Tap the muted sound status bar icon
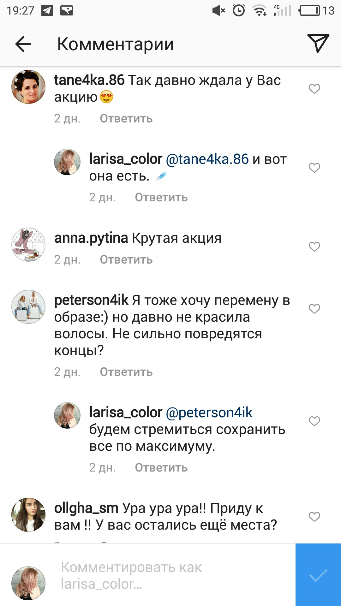The width and height of the screenshot is (341, 606). (218, 10)
